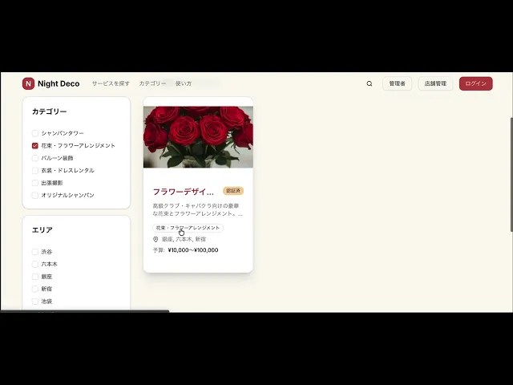513x385 pixels.
Task: Tick the 衣装・ドレスレンタル checkbox
Action: click(35, 171)
